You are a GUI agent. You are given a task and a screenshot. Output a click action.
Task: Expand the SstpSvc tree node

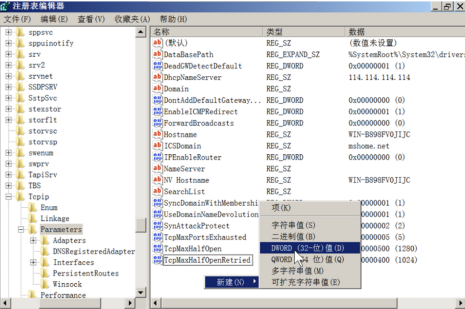coord(8,98)
